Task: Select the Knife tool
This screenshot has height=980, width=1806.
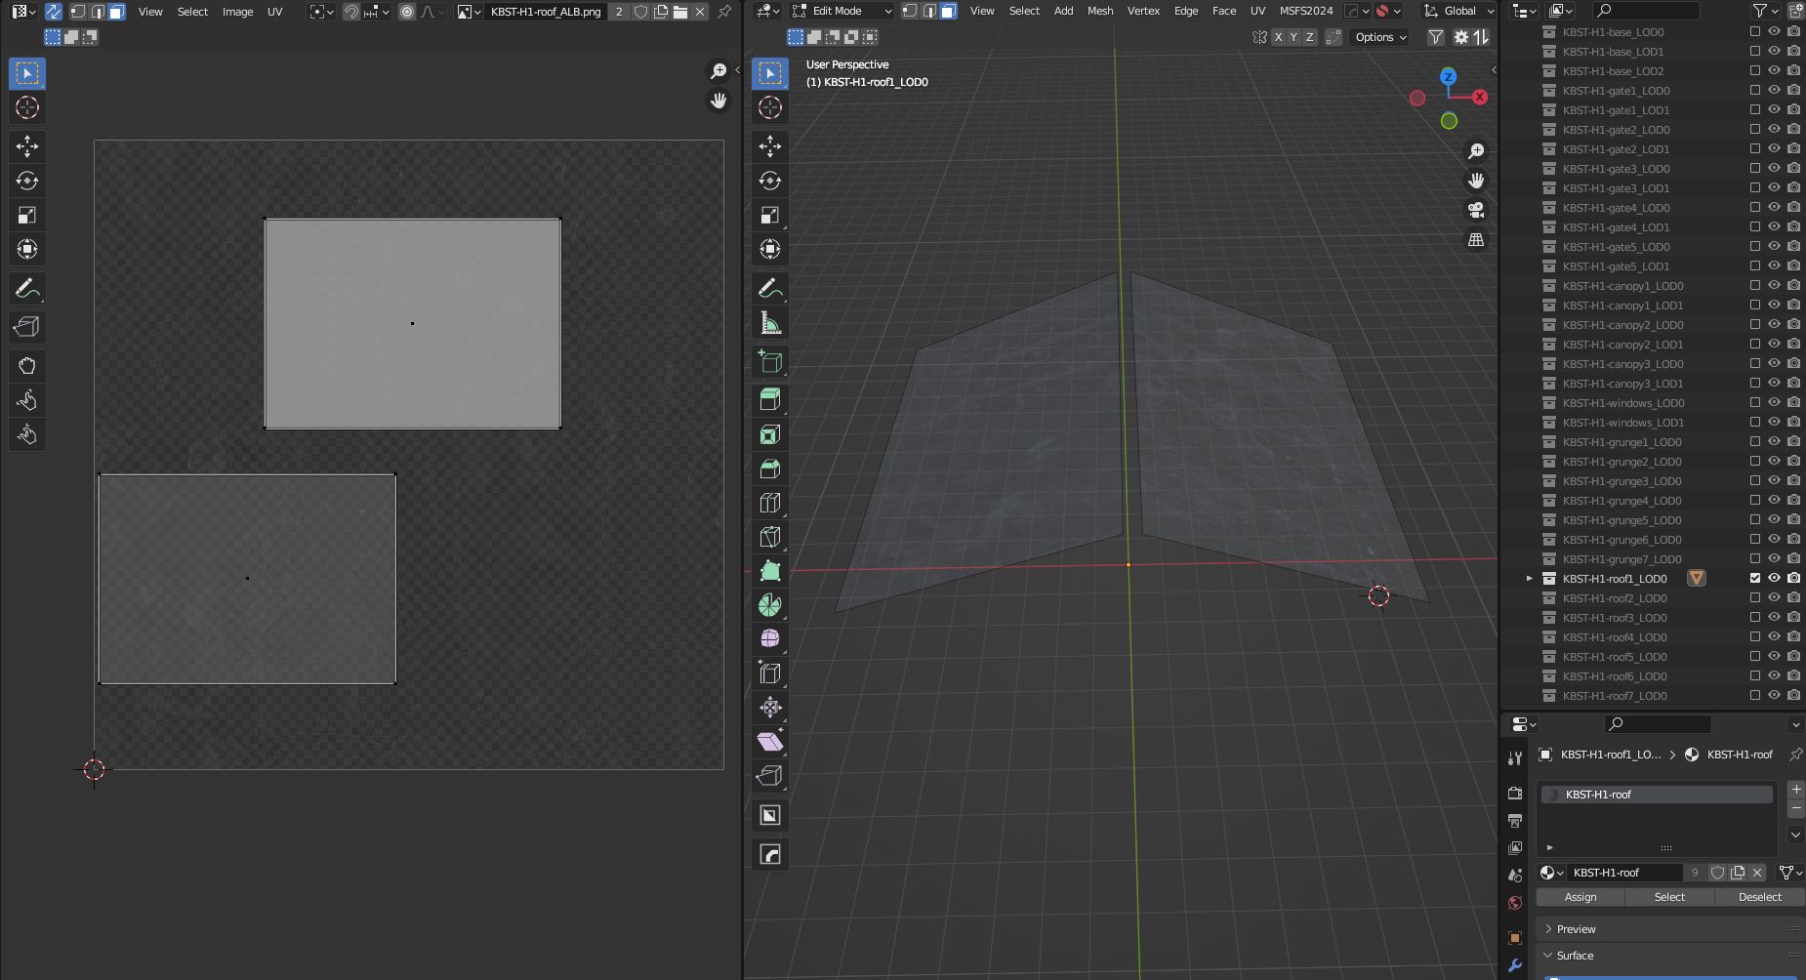Action: coord(770,537)
